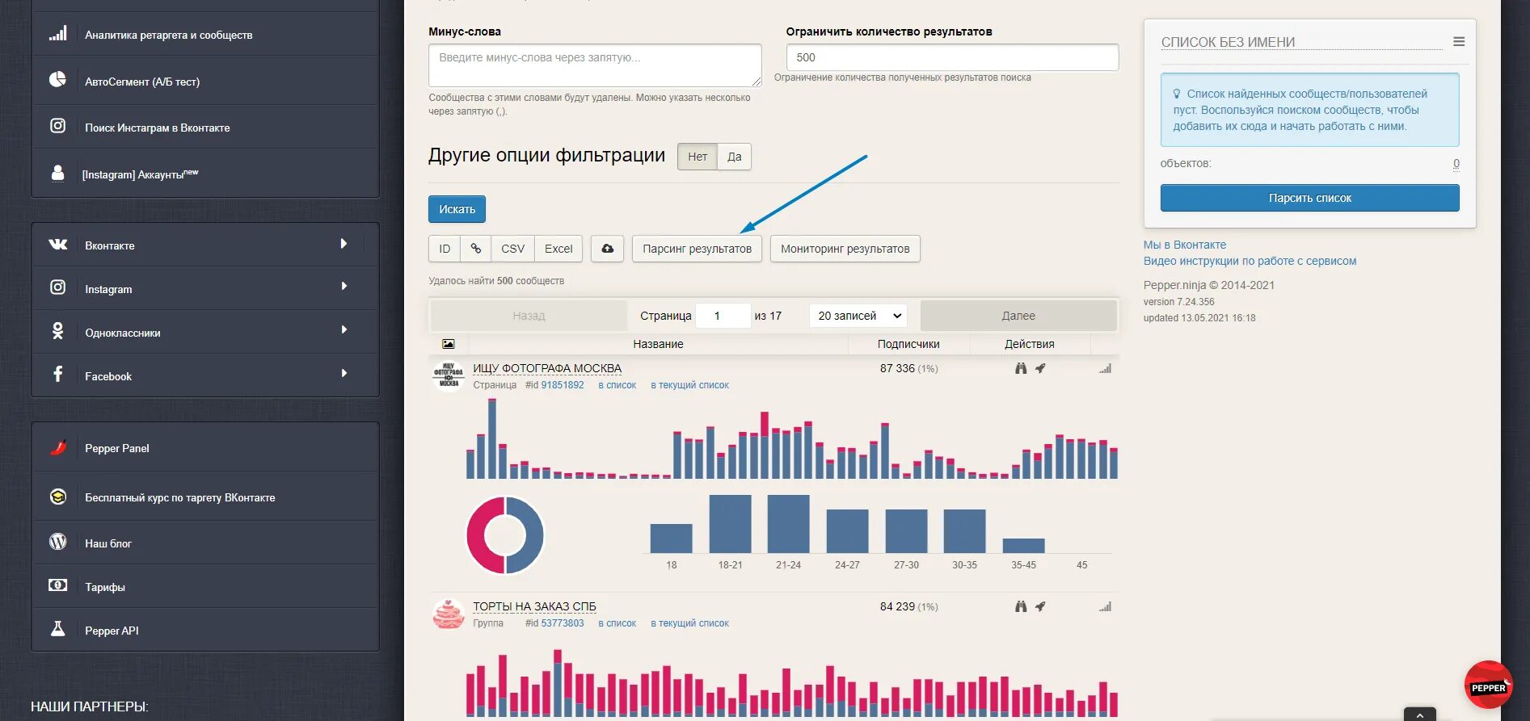Add ТОРТЫ НА ЗАКАЗ СПБ в текущий список
The width and height of the screenshot is (1530, 721).
689,623
